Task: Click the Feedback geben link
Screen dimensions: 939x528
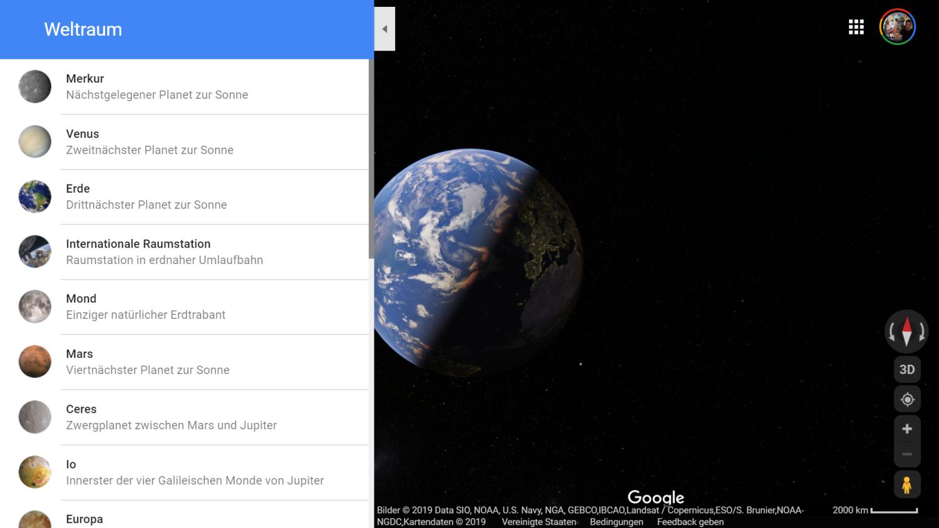Action: point(690,522)
